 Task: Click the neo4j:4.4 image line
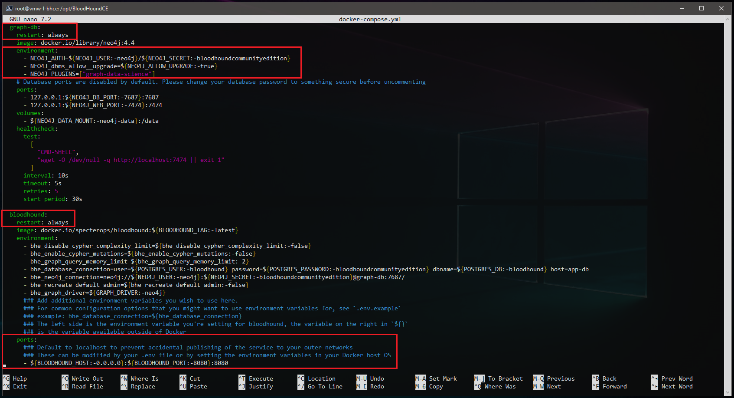75,43
